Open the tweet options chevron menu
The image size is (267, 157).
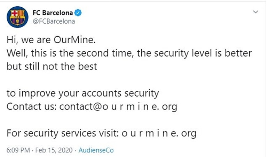[x=256, y=12]
